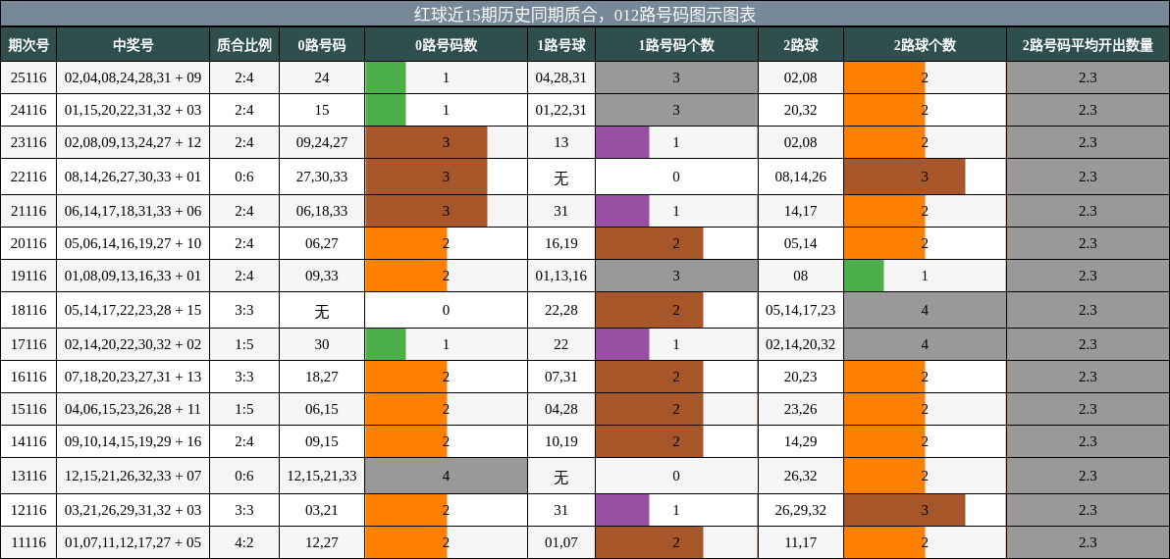Click the 1路号码个数 column header
The width and height of the screenshot is (1170, 559).
point(676,45)
